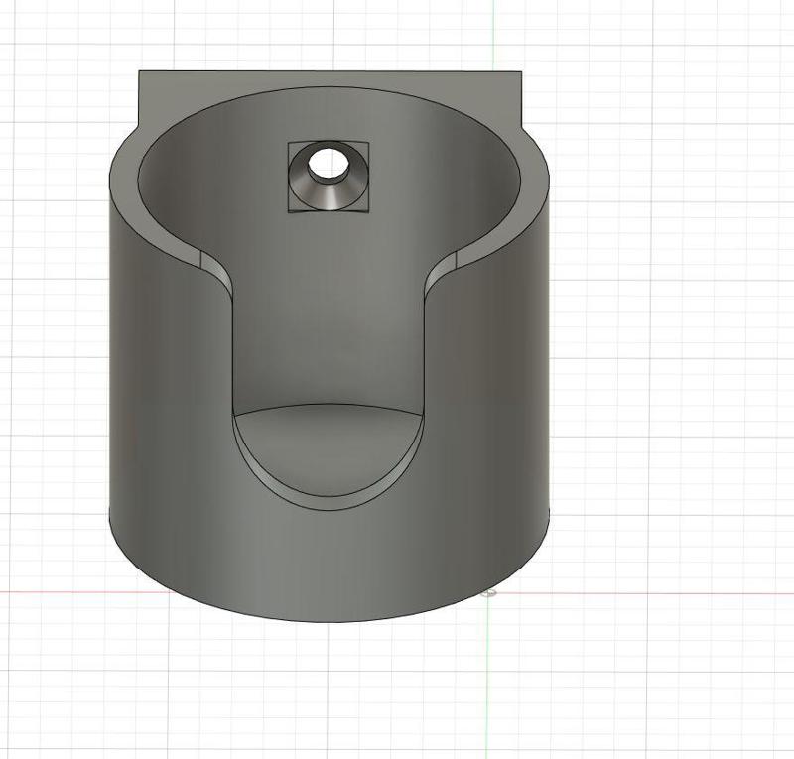Screen dimensions: 794x759
Task: Select the white through-hole of the screw hole
Action: (329, 164)
